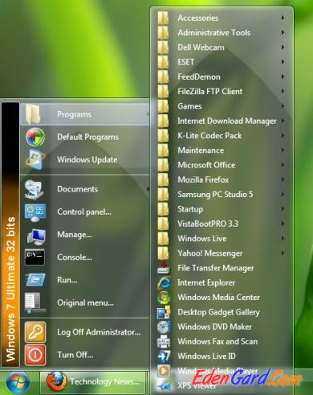Select the Windows Update entry
The height and width of the screenshot is (395, 313).
[x=85, y=159]
